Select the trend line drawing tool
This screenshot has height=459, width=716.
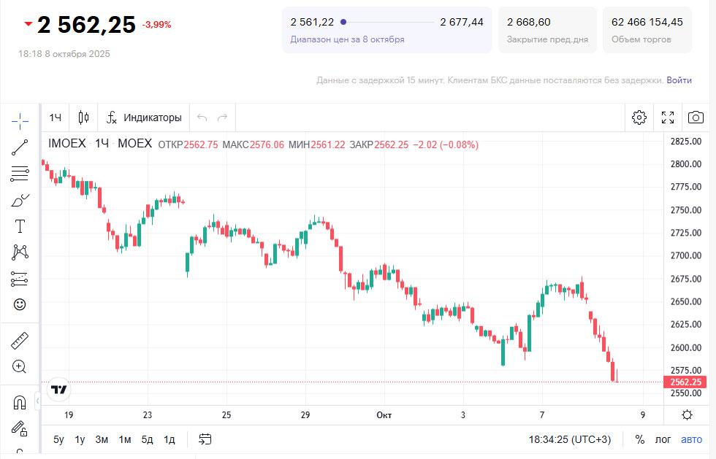pos(20,147)
